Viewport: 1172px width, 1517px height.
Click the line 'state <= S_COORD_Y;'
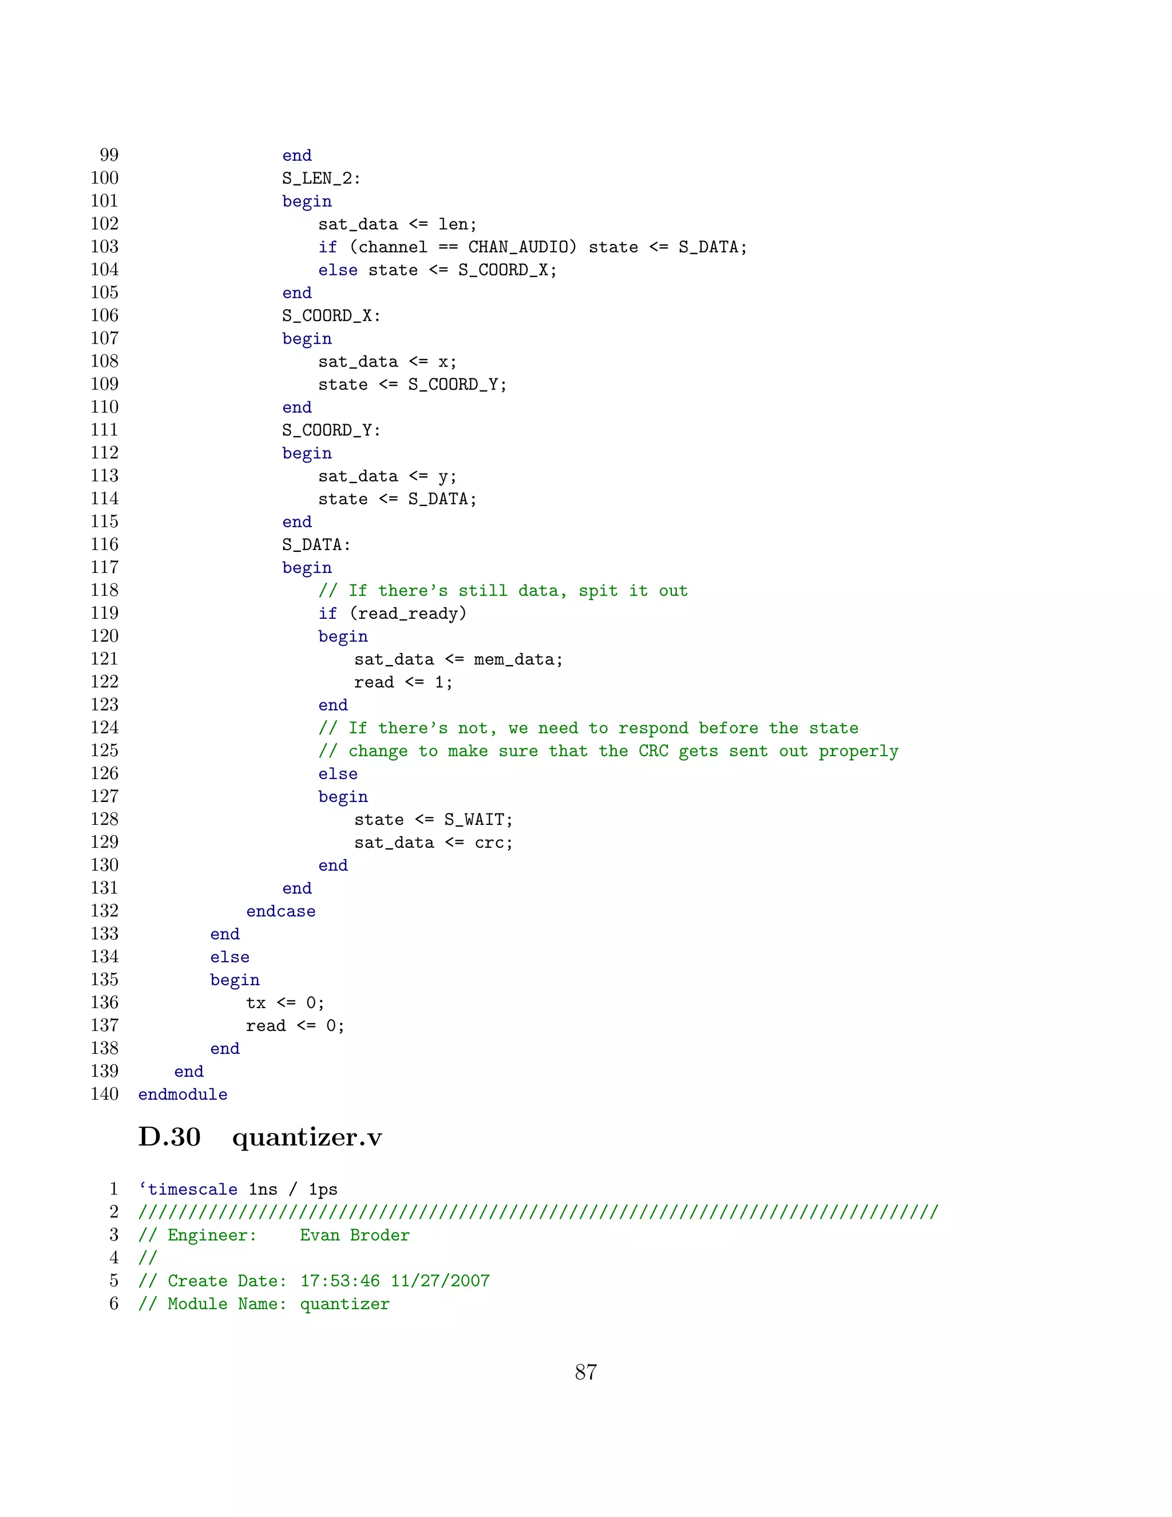[x=413, y=385]
